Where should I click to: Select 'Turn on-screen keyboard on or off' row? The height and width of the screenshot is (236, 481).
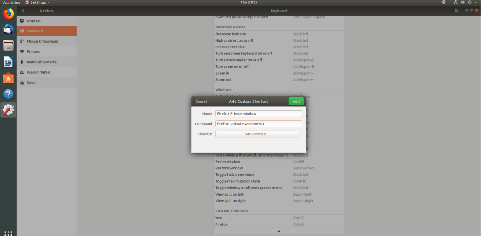click(279, 53)
